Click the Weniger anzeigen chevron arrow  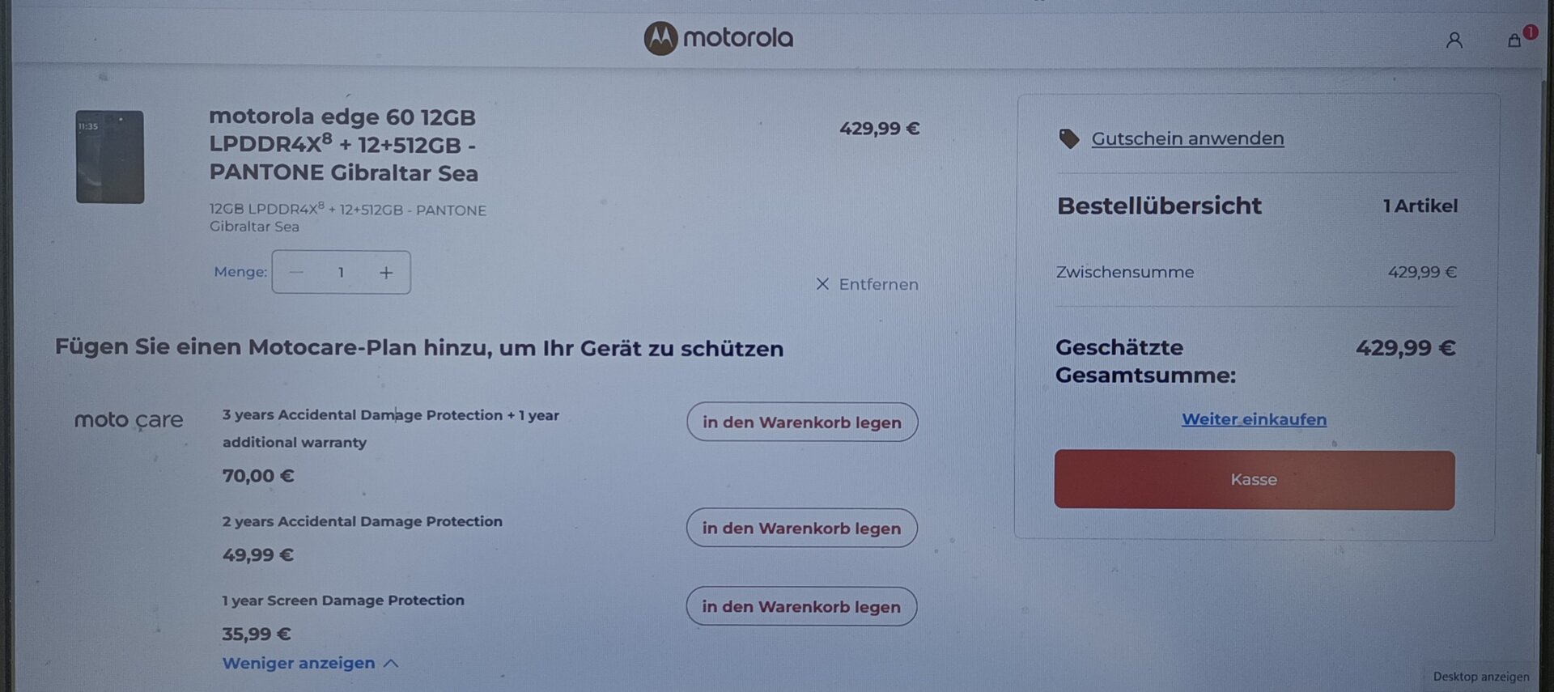(x=392, y=664)
